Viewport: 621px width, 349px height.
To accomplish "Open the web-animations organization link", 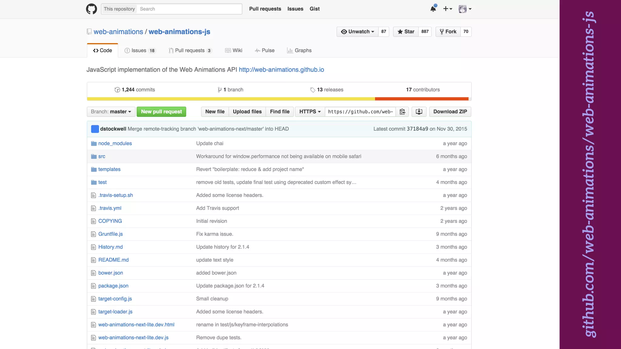I will (118, 32).
